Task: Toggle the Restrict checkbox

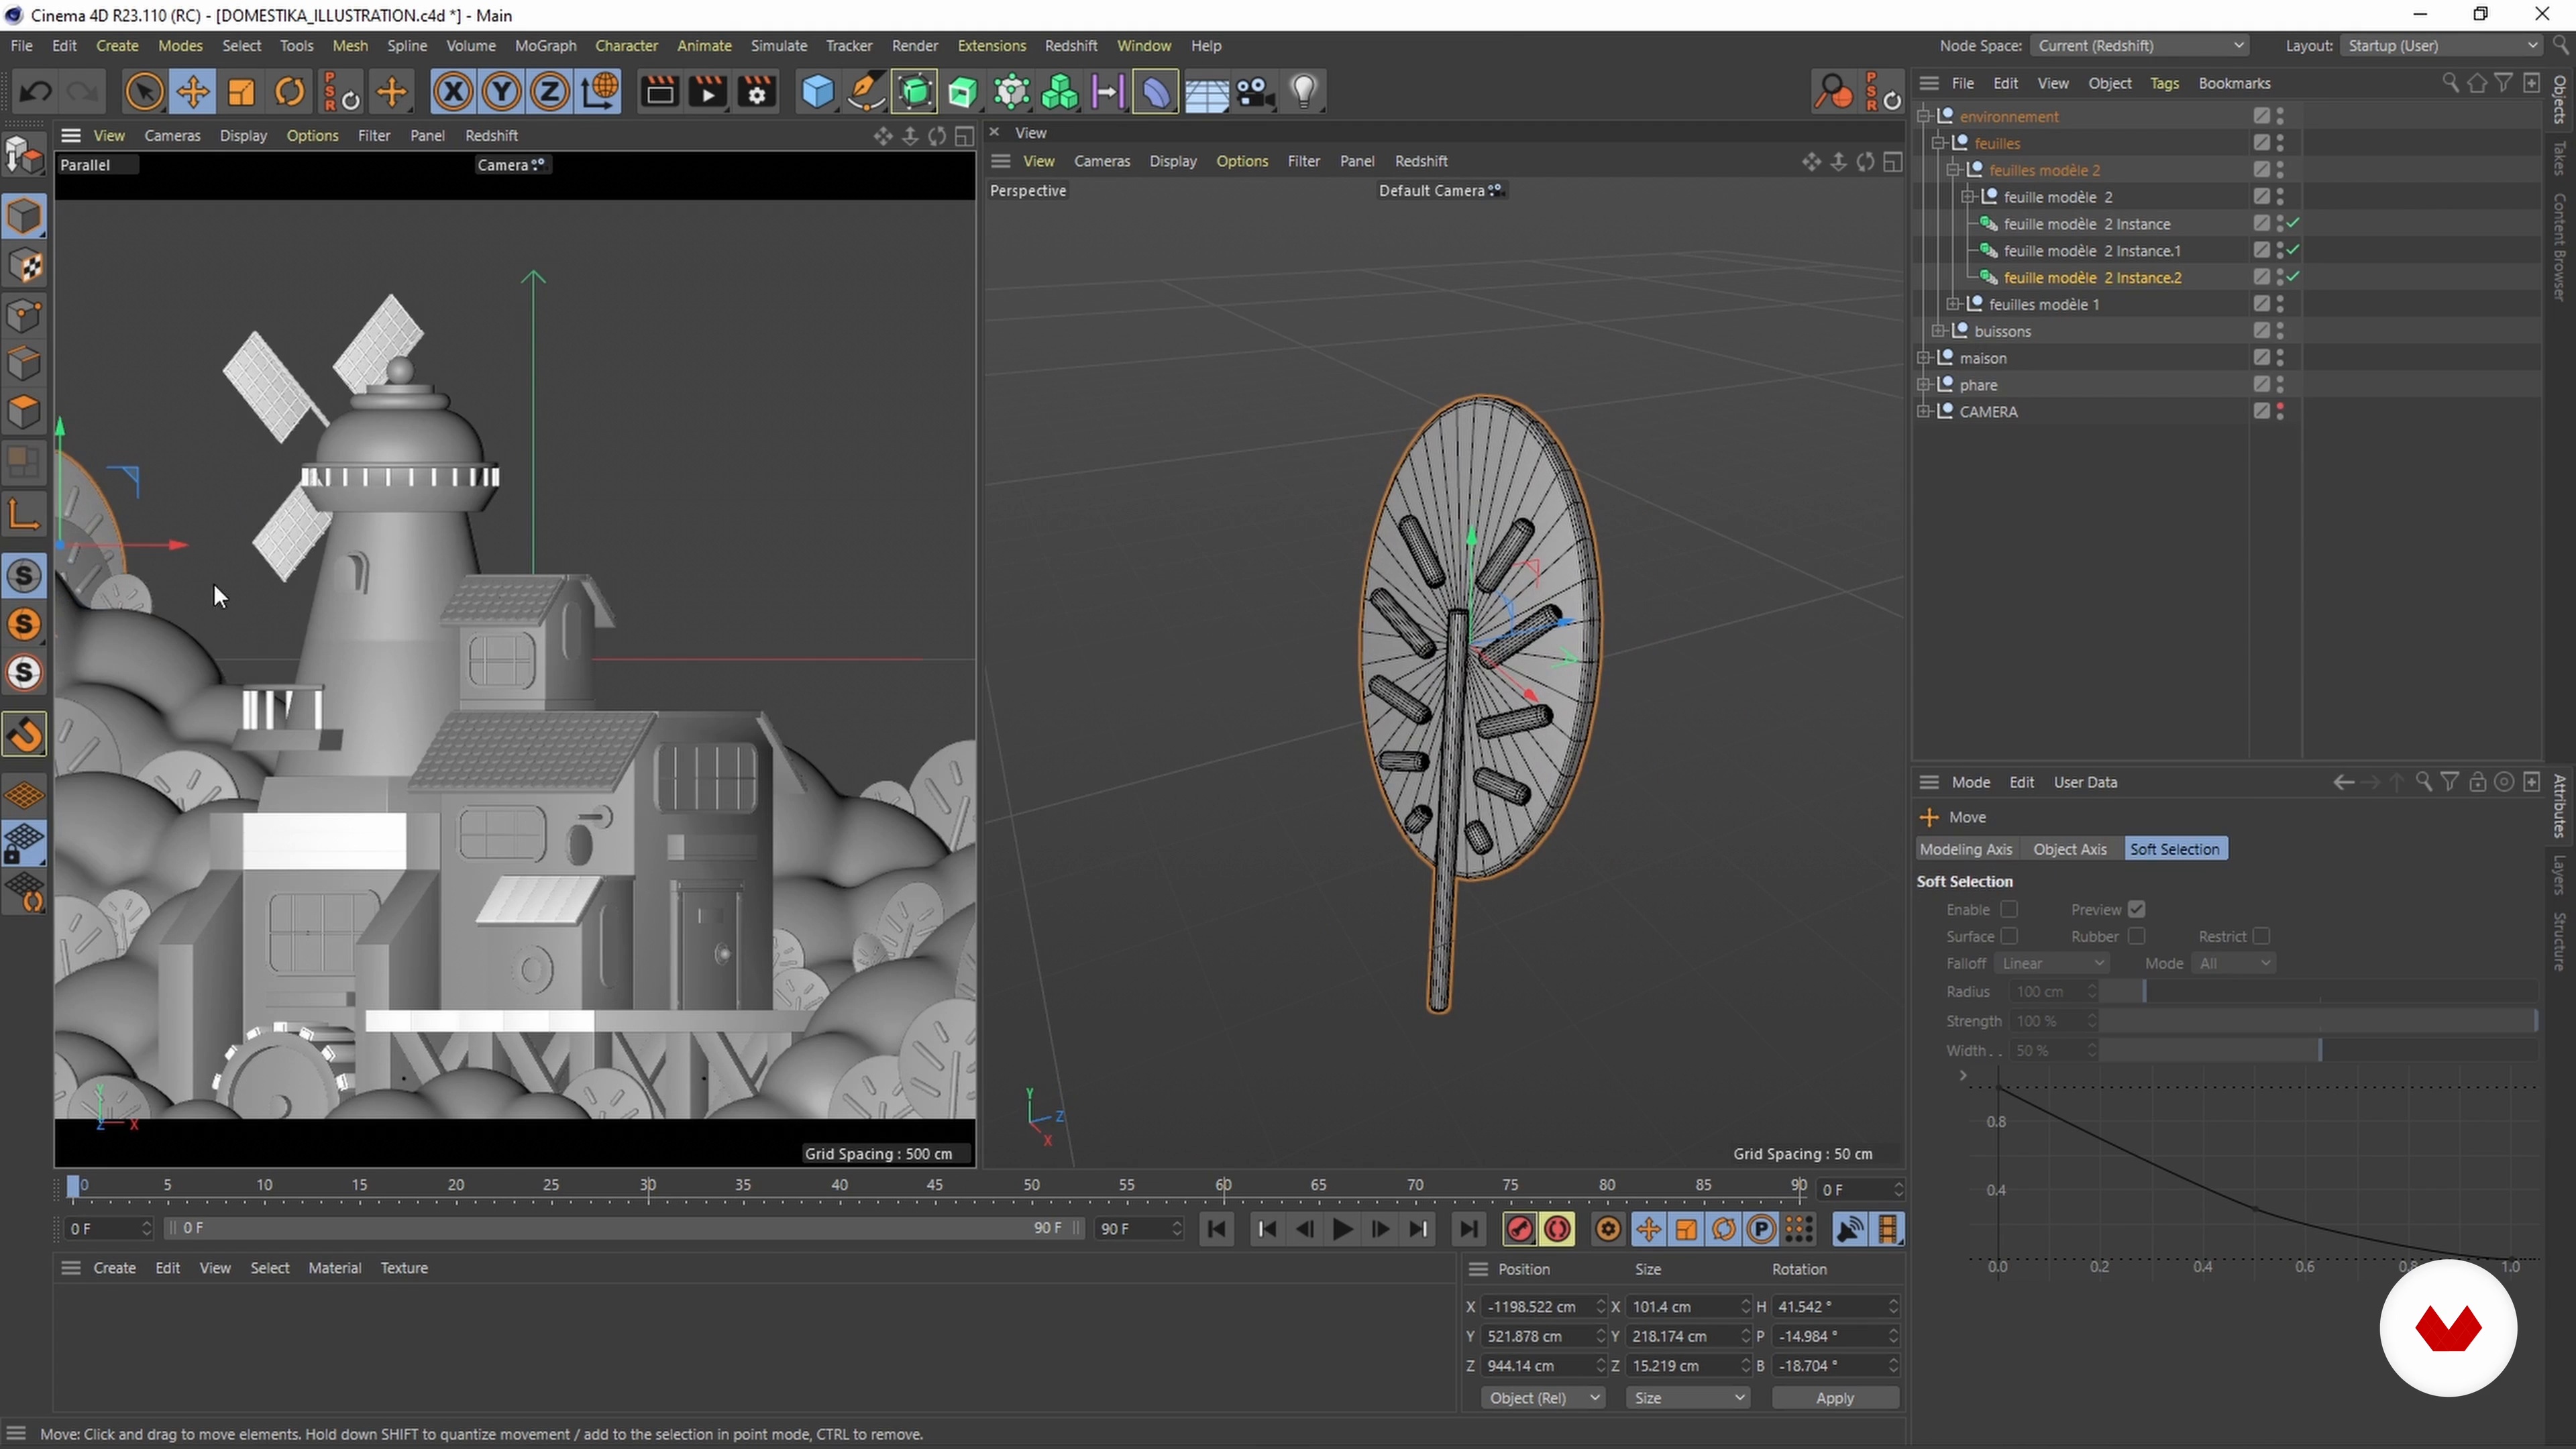Action: [x=2262, y=936]
